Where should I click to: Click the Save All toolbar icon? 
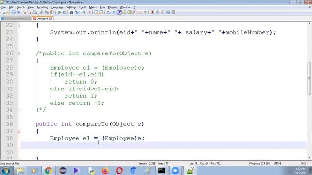click(19, 12)
